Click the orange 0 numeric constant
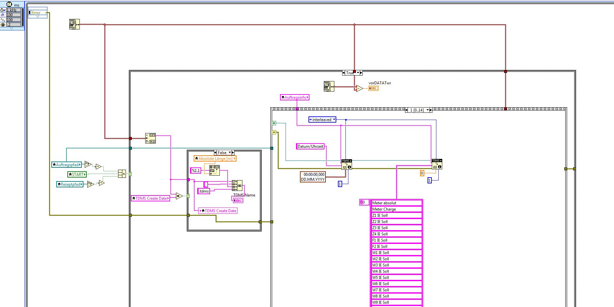Screen dimensions: 614x307 [x=422, y=173]
